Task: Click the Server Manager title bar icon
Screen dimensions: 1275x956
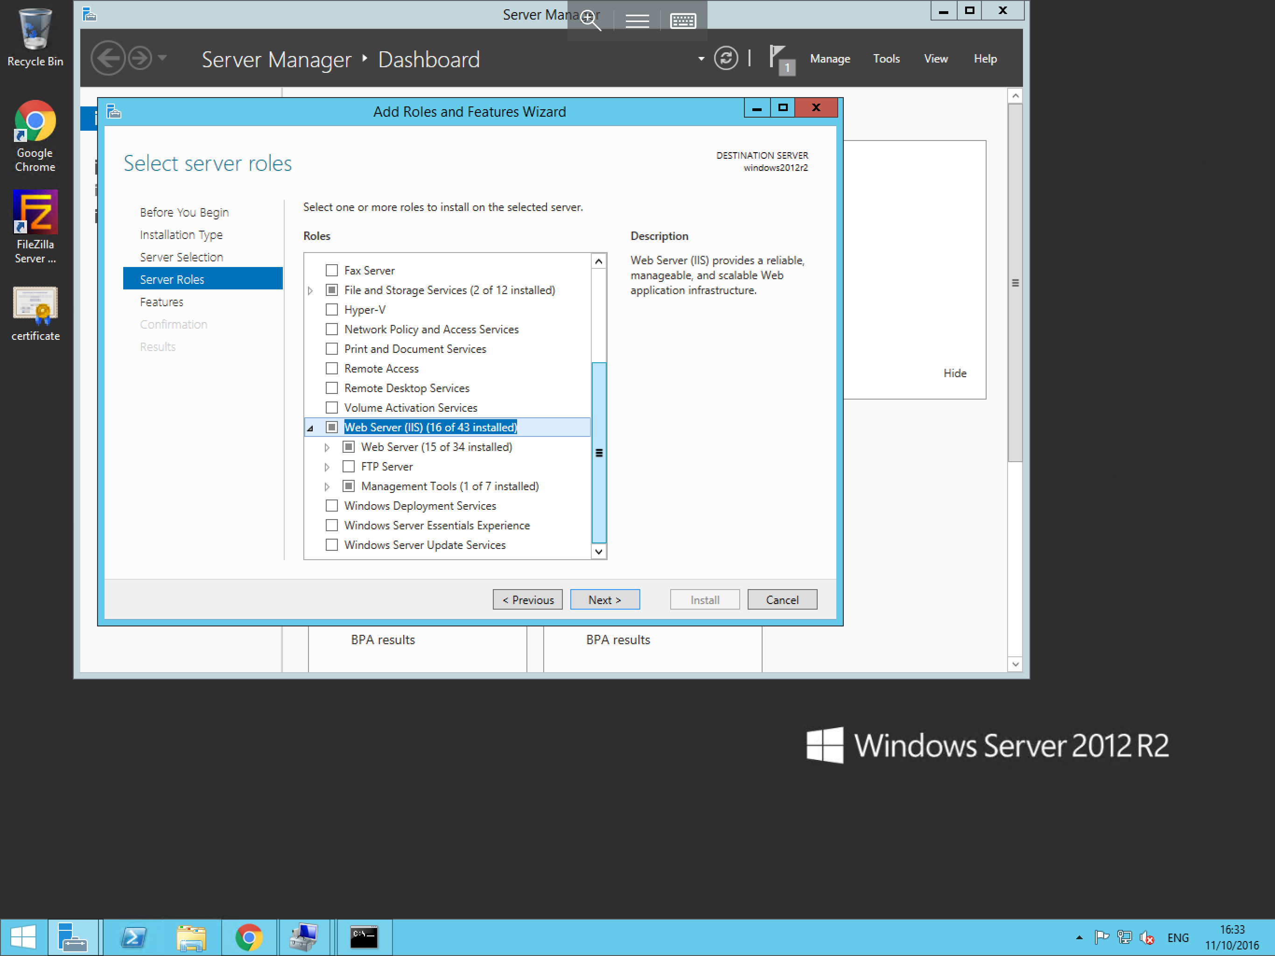Action: (x=89, y=14)
